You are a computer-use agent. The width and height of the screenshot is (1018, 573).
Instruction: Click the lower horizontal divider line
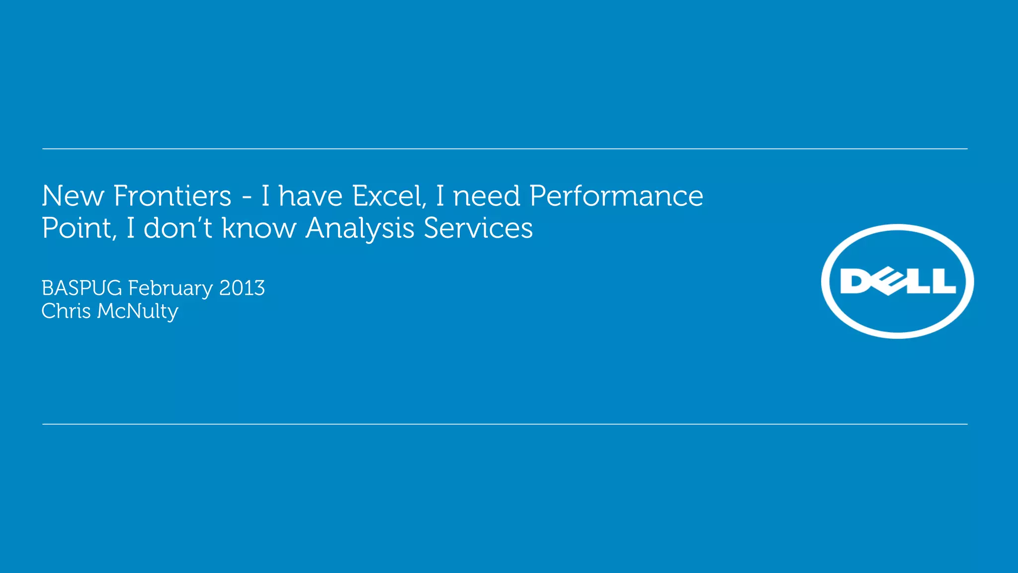505,424
